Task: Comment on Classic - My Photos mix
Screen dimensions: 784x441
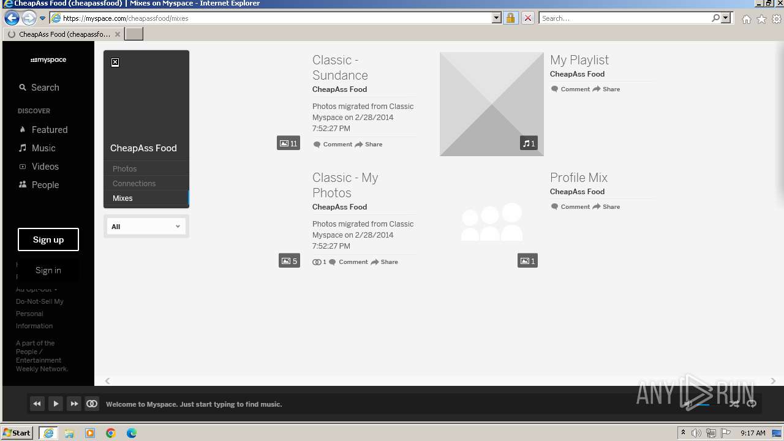Action: (x=348, y=262)
